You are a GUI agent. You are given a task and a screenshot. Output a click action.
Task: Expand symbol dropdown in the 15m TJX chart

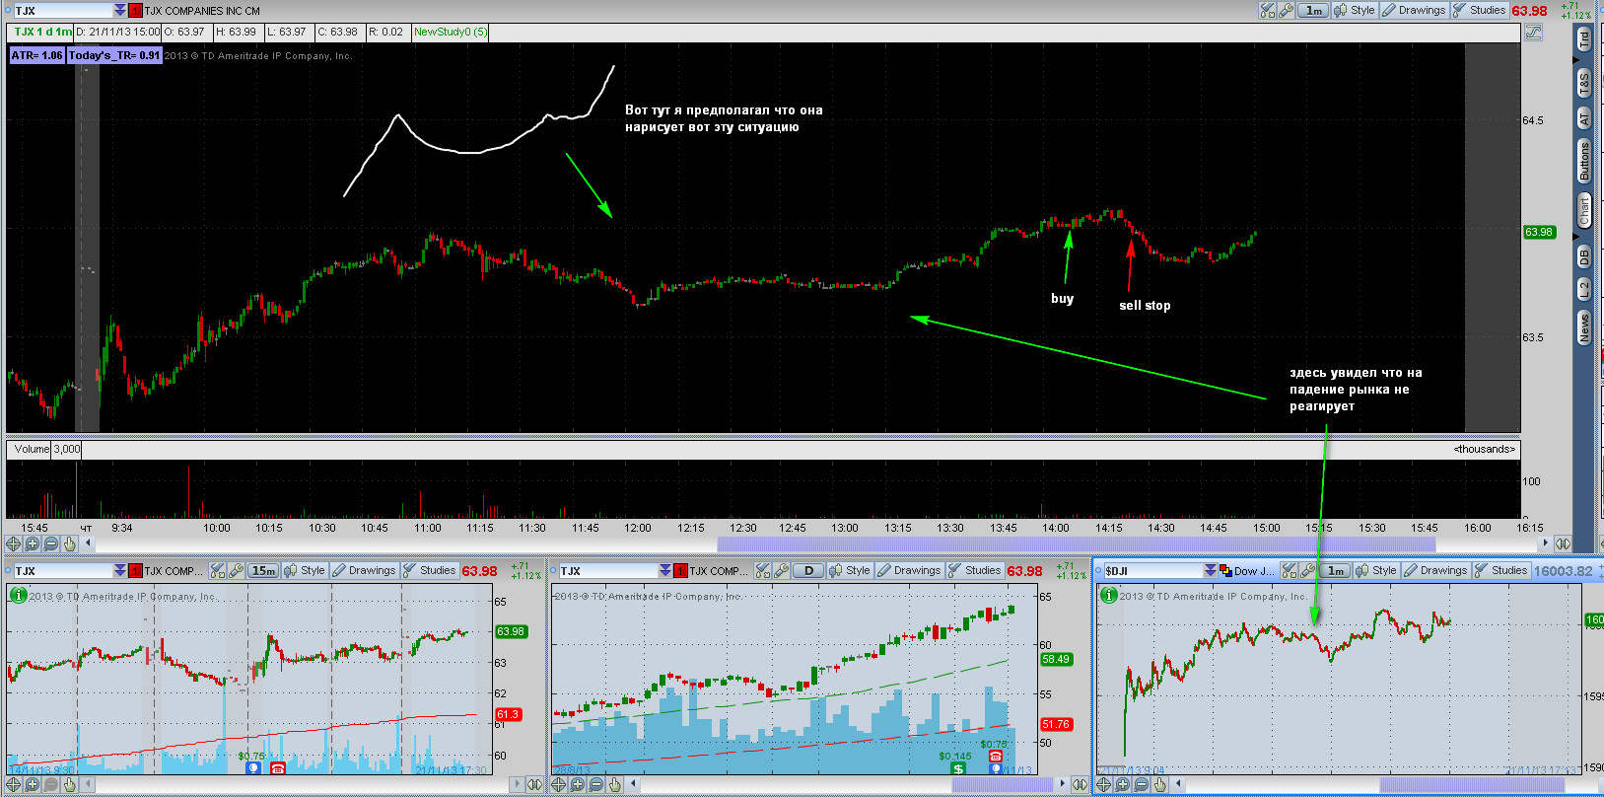click(x=120, y=571)
